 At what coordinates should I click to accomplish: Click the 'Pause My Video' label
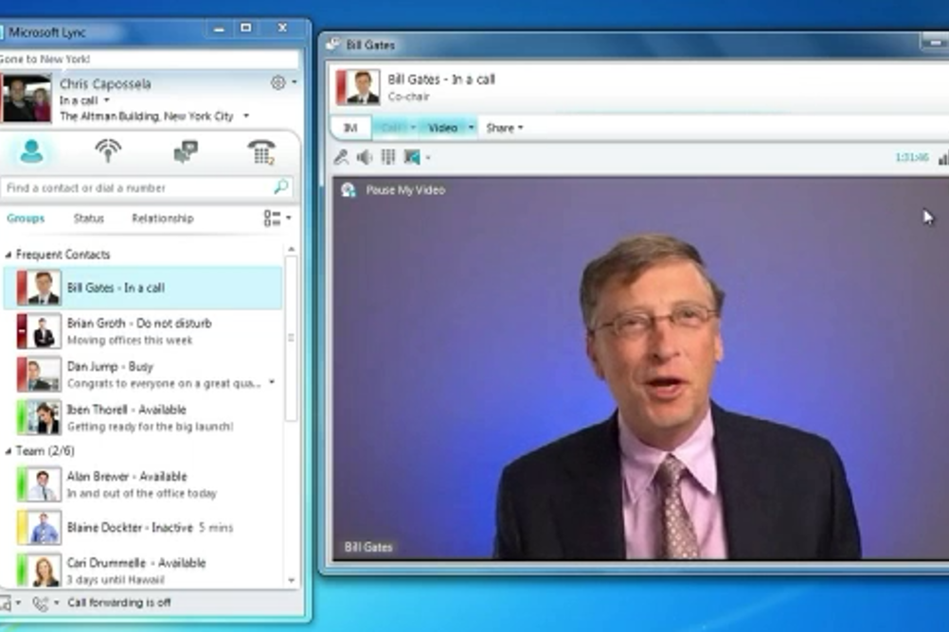[405, 190]
